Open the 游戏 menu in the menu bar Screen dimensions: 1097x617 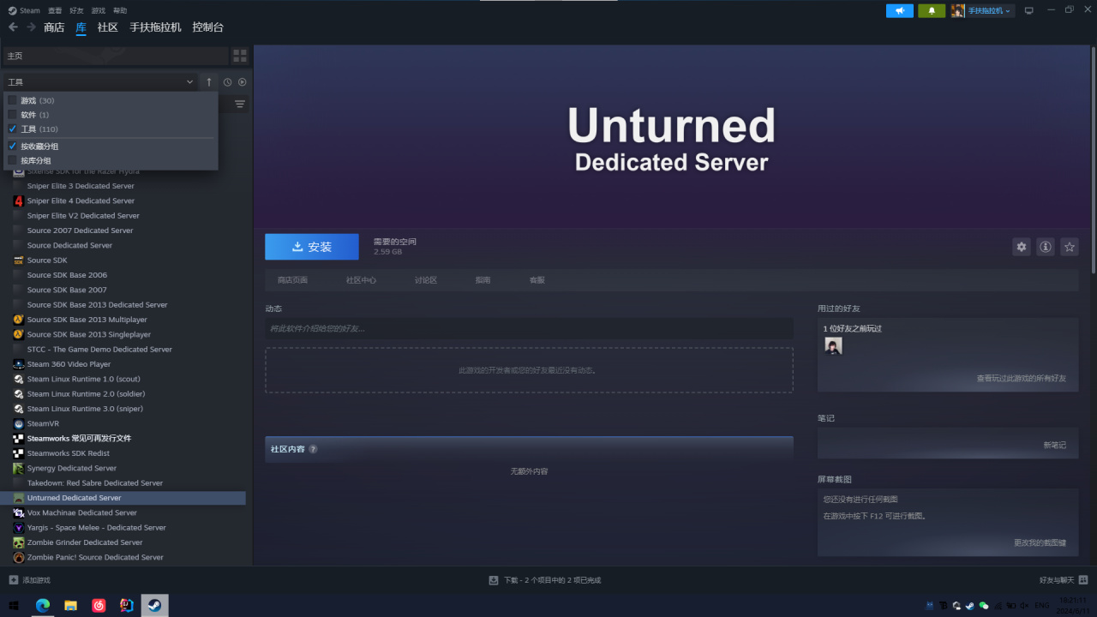point(98,10)
